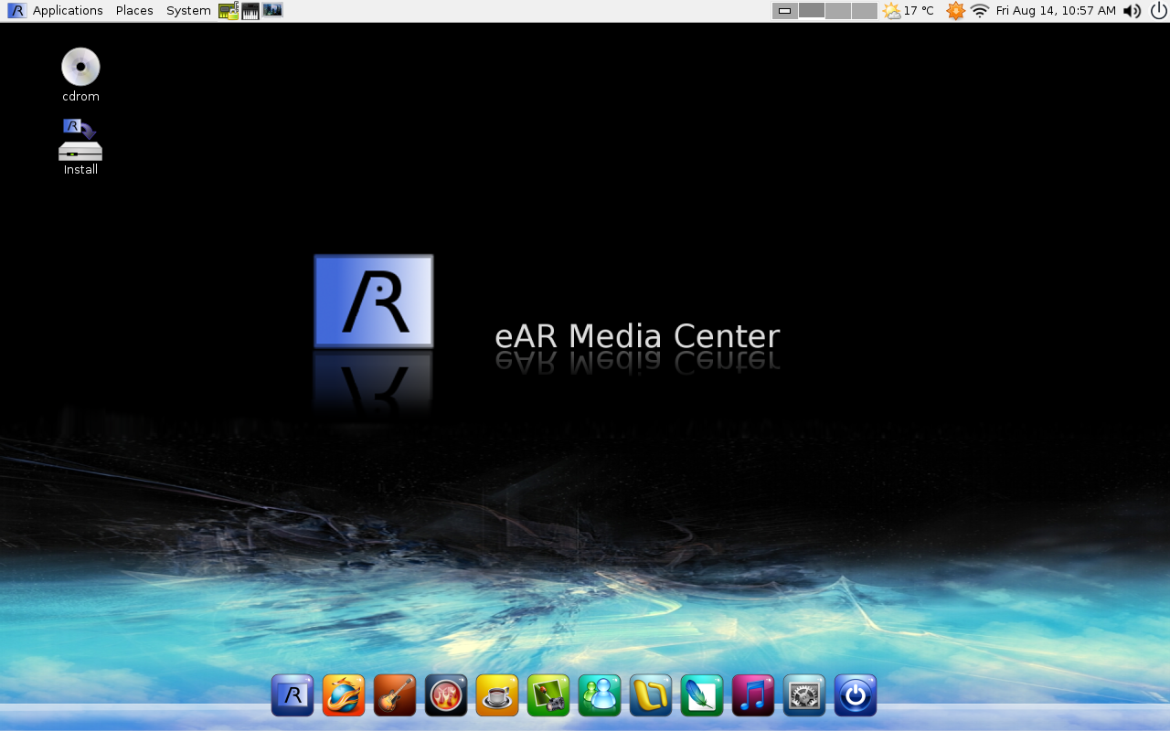Open the pink music note player
Image resolution: width=1170 pixels, height=731 pixels.
click(753, 695)
